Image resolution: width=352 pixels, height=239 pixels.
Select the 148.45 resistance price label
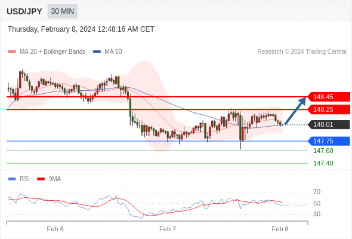coord(329,97)
